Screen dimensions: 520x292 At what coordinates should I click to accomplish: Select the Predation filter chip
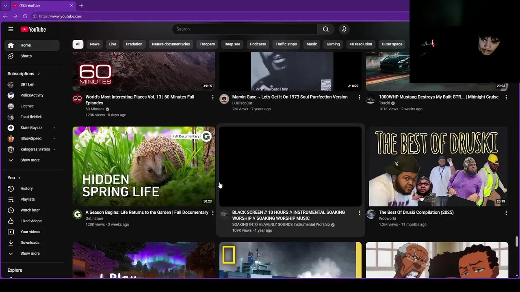click(x=134, y=44)
